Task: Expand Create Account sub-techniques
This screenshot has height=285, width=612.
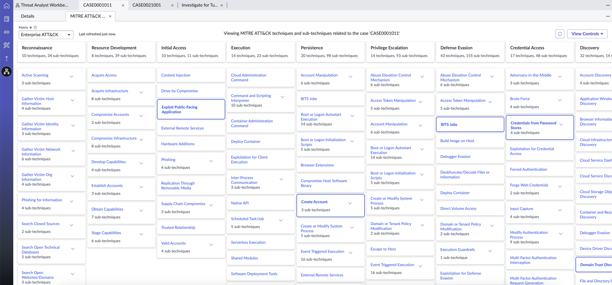Action: 350,203
